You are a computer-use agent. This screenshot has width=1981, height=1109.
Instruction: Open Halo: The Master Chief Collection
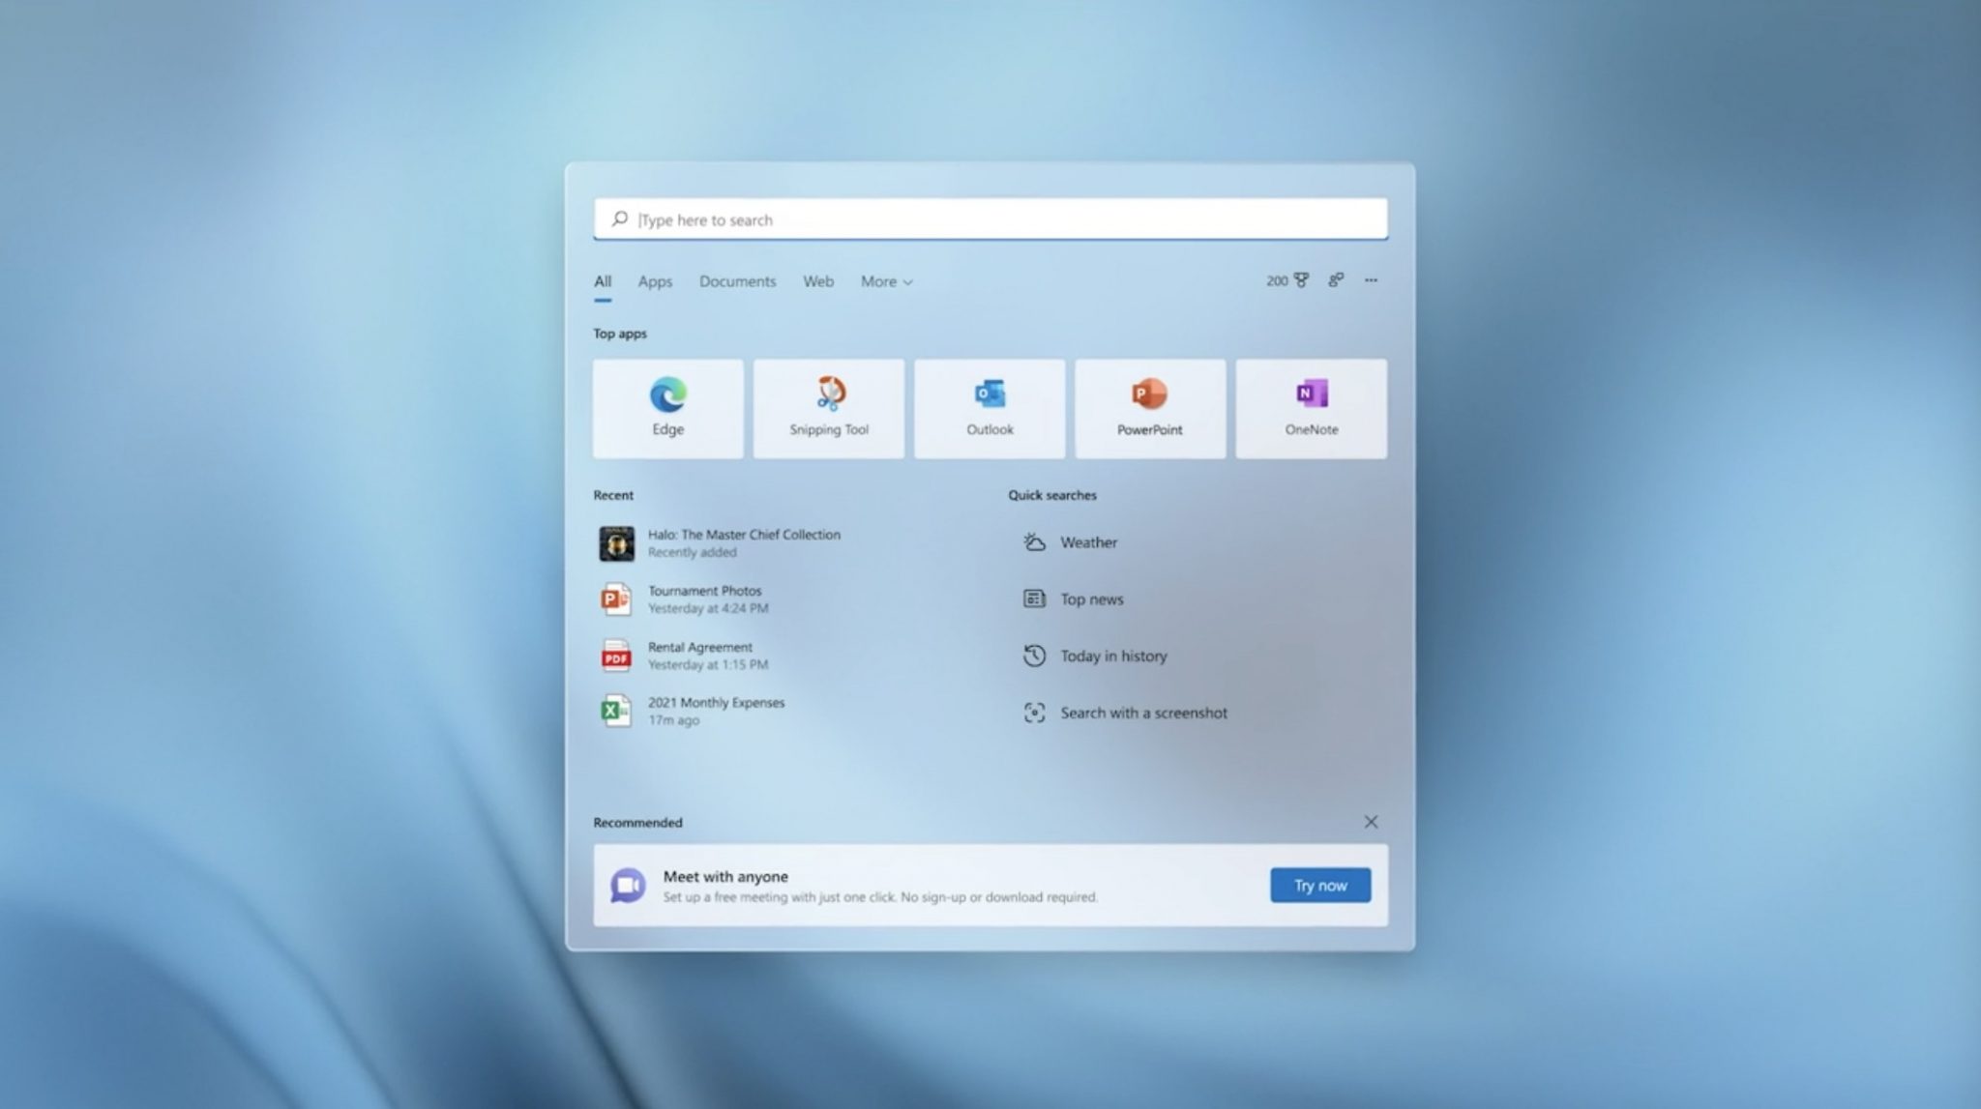[719, 543]
